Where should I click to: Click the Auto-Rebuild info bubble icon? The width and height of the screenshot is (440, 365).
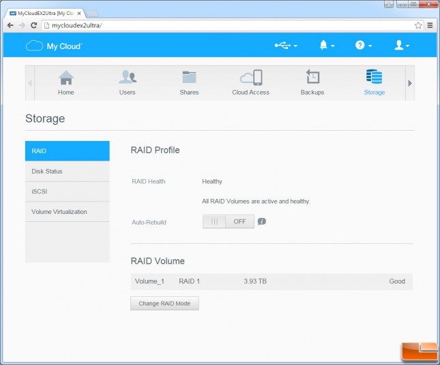[262, 221]
